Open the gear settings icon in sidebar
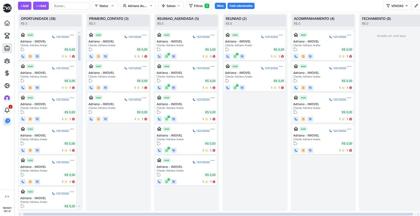The image size is (420, 216). (x=7, y=86)
